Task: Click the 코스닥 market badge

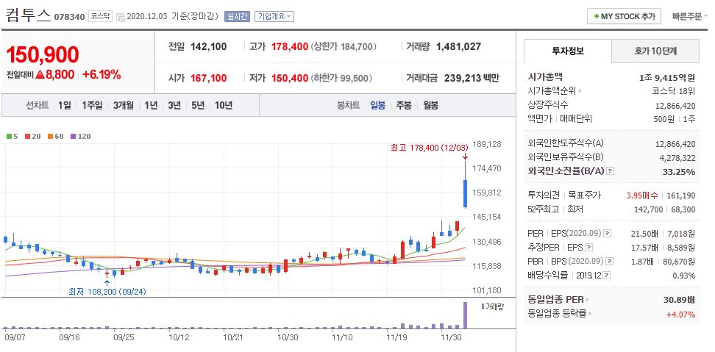Action: point(100,17)
